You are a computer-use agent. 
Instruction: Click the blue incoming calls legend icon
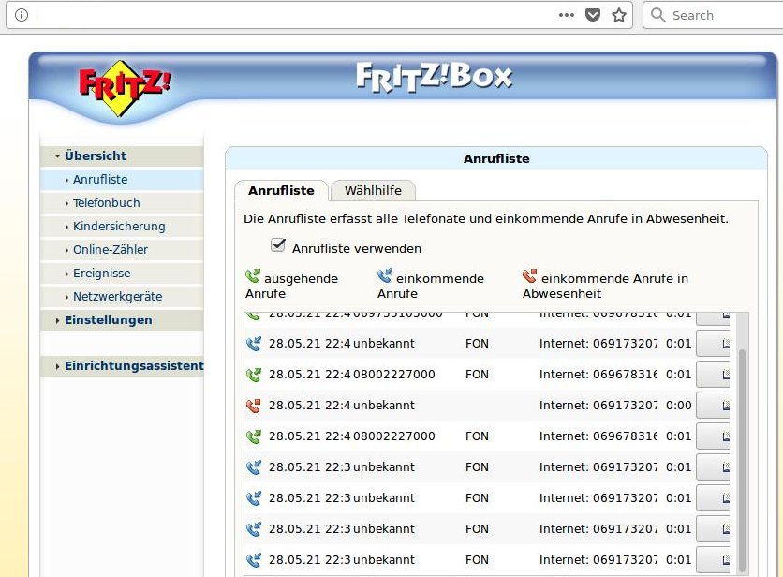tap(385, 275)
